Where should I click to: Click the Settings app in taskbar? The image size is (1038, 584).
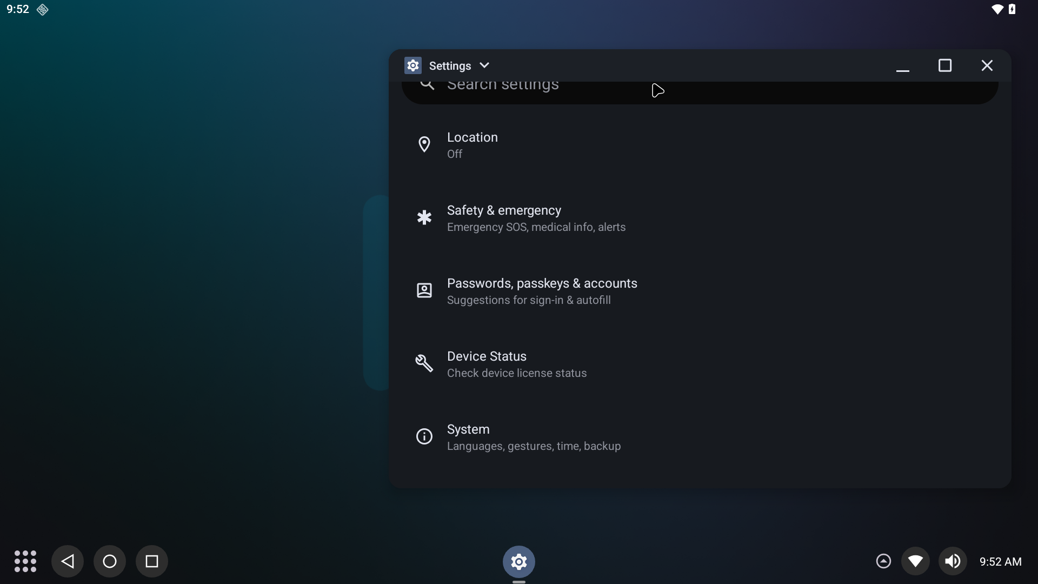click(519, 561)
